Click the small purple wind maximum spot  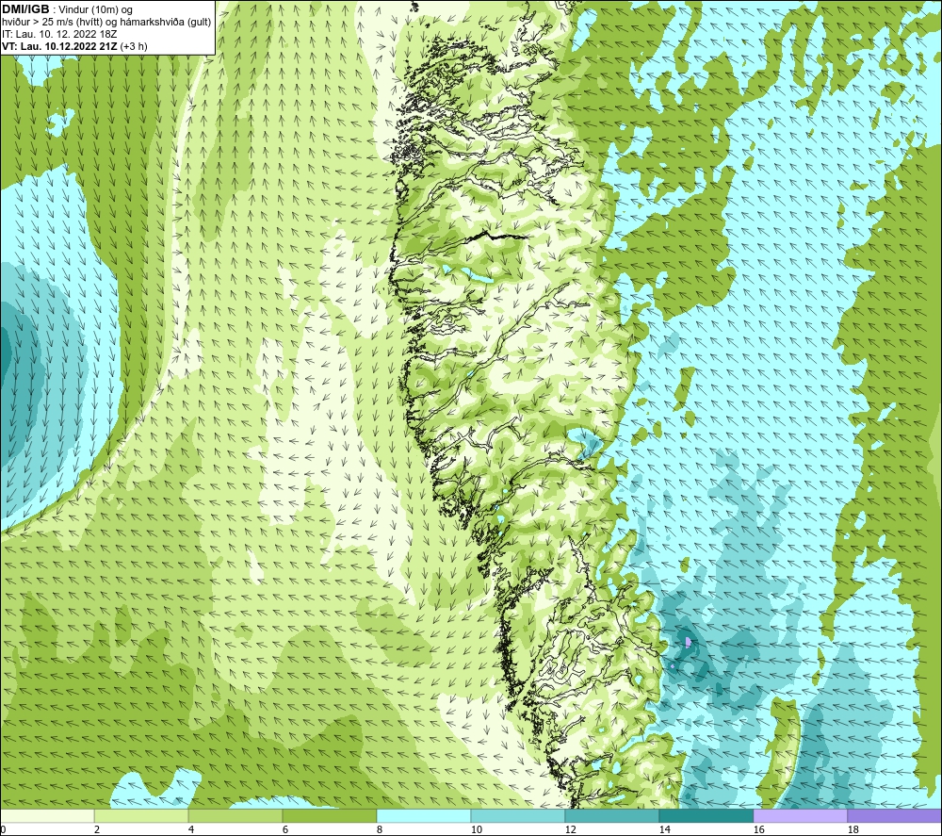click(688, 643)
